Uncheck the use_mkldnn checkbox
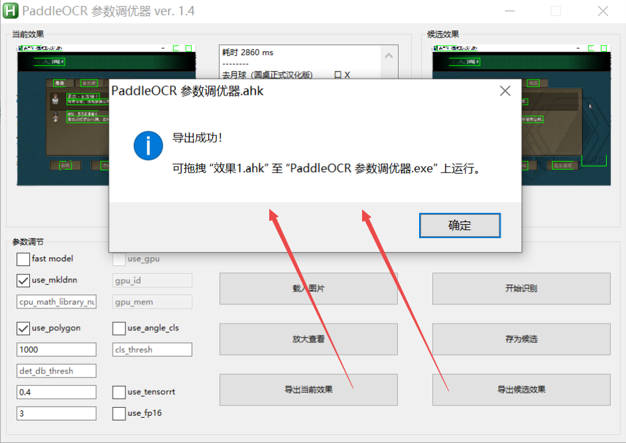This screenshot has height=443, width=626. (23, 280)
